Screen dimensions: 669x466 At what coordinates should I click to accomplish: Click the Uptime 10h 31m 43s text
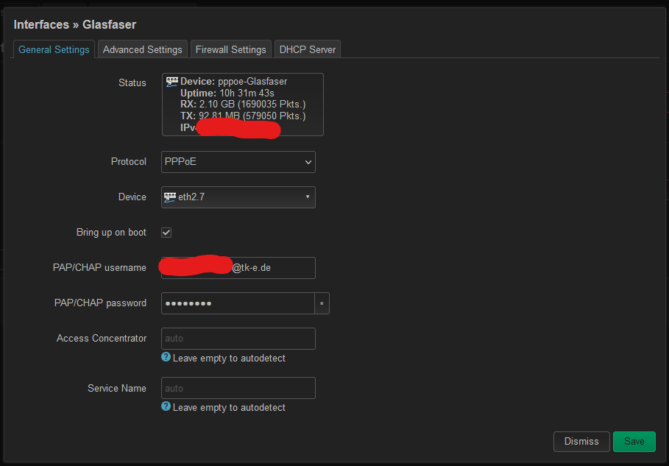[x=227, y=93]
